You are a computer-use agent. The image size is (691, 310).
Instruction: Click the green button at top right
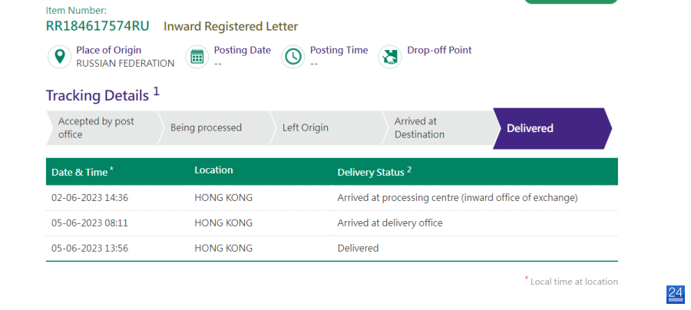(570, 2)
